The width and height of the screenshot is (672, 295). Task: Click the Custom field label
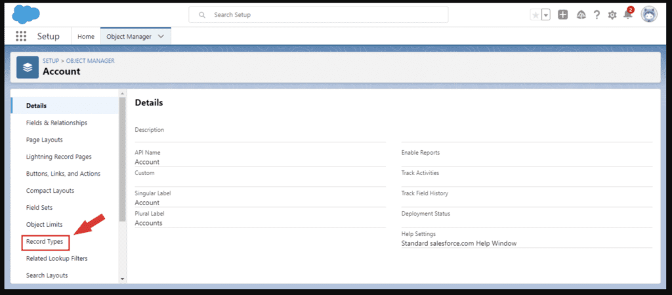click(144, 173)
